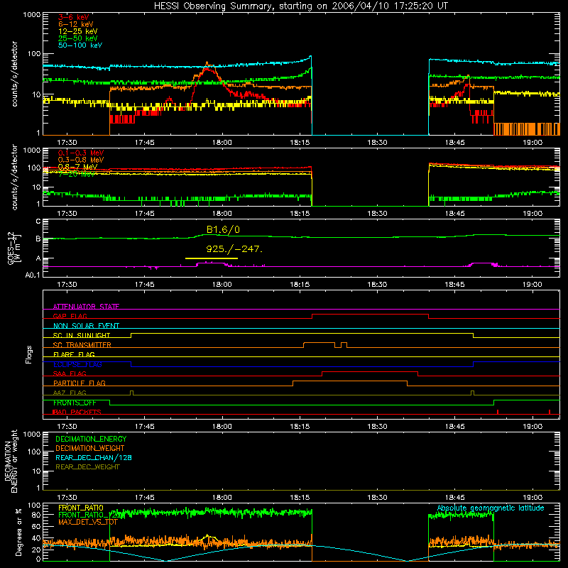
Task: Select the PARTICLE_FLAG label
Action: click(x=80, y=383)
